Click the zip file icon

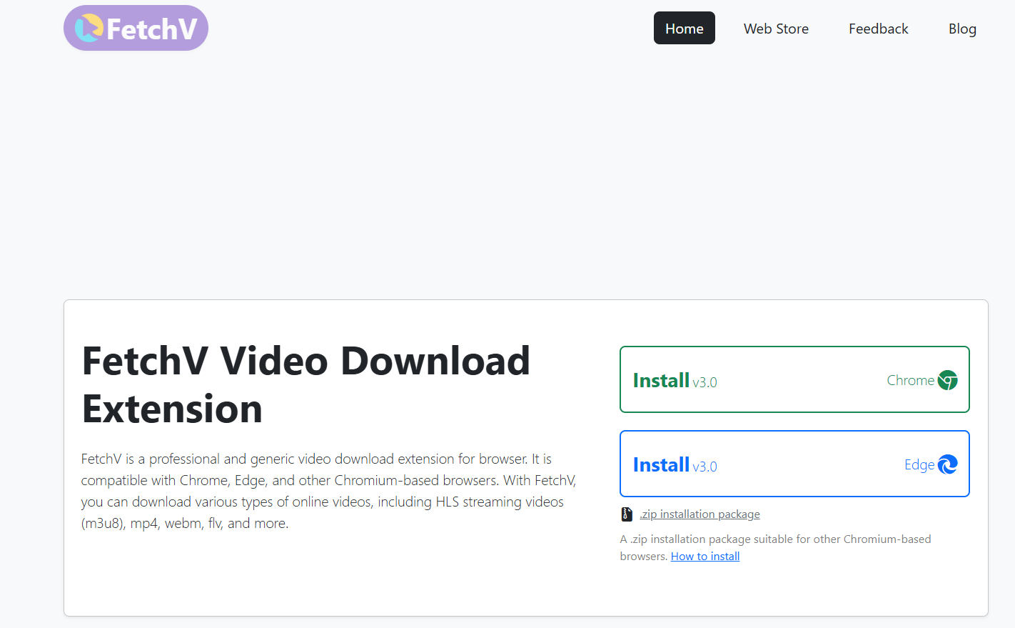(x=627, y=514)
